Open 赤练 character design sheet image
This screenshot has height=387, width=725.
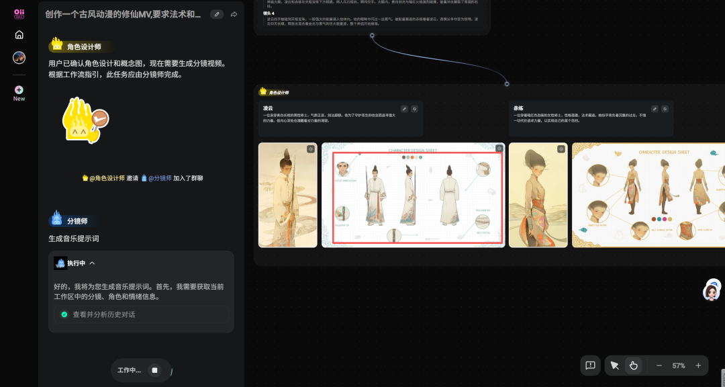pyautogui.click(x=648, y=195)
